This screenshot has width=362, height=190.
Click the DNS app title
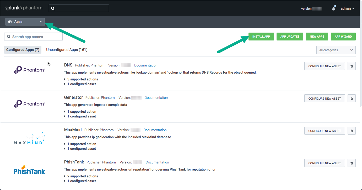pos(68,65)
